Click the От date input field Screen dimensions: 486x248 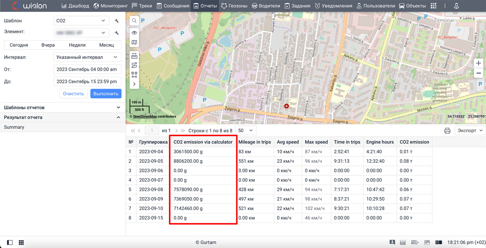(x=87, y=69)
